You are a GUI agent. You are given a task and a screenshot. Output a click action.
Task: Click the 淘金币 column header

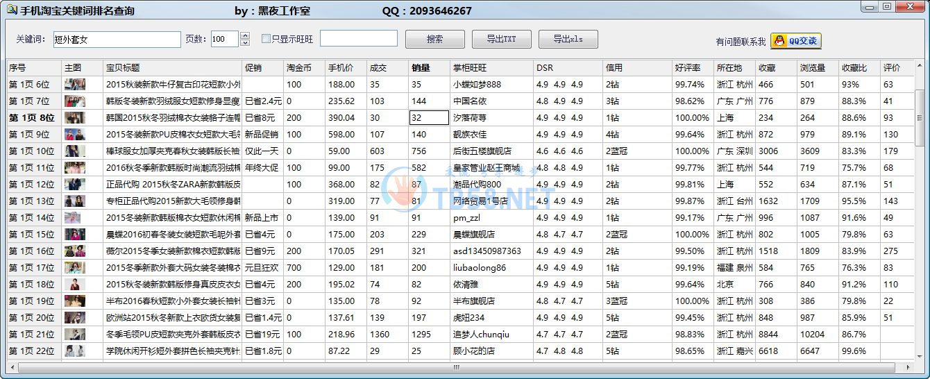[x=305, y=68]
